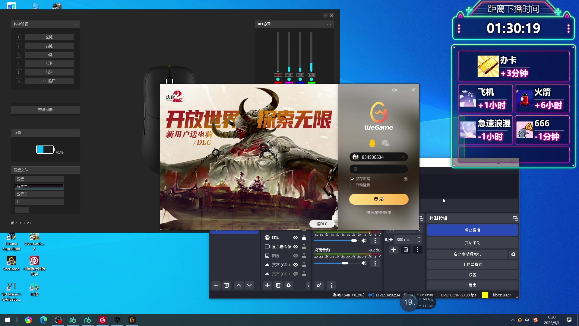The width and height of the screenshot is (579, 326).
Task: Open NetEase Cloud Music taskbar icon
Action: tap(103, 320)
